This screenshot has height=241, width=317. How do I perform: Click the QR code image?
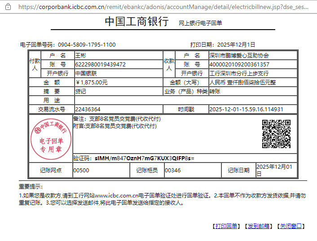pyautogui.click(x=276, y=134)
